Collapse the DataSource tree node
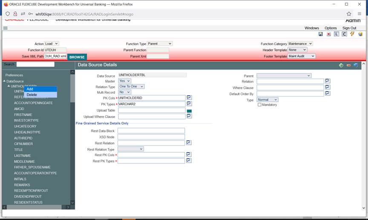The width and height of the screenshot is (368, 220). pos(4,81)
